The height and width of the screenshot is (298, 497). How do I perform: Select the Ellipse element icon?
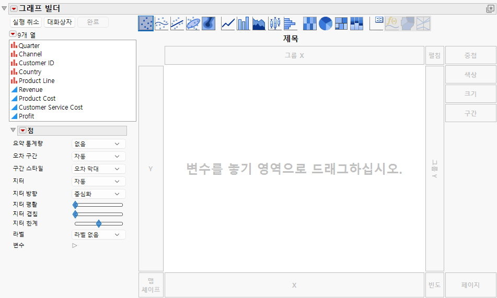[193, 23]
